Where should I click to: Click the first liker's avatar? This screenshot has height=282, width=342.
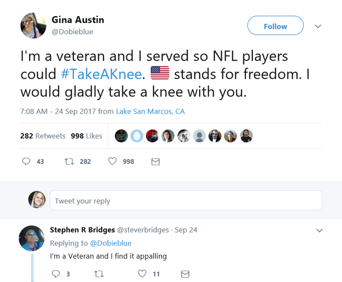[121, 136]
